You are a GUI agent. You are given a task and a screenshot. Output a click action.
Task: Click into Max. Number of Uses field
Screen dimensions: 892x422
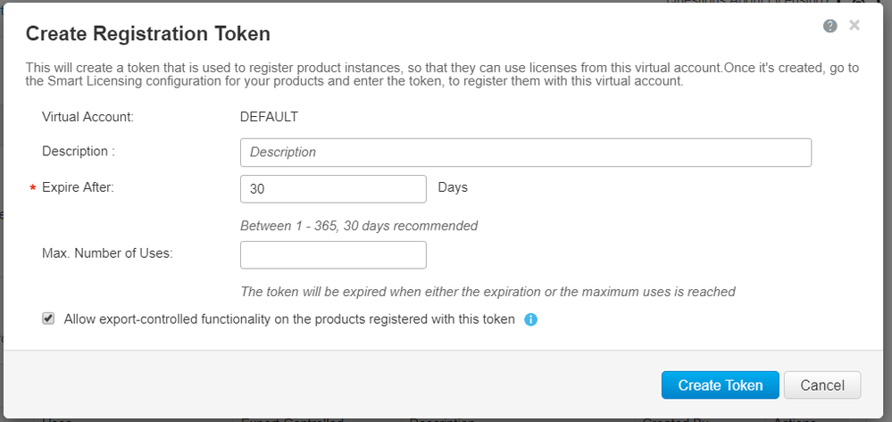(333, 255)
